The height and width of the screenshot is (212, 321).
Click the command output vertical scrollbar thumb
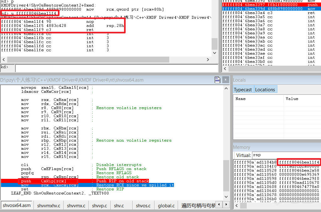(x=214, y=44)
